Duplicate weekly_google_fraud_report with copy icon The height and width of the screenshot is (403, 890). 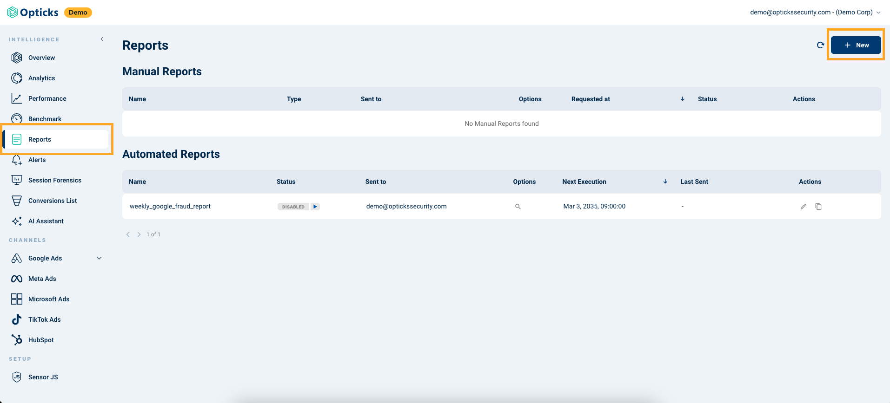pyautogui.click(x=818, y=207)
